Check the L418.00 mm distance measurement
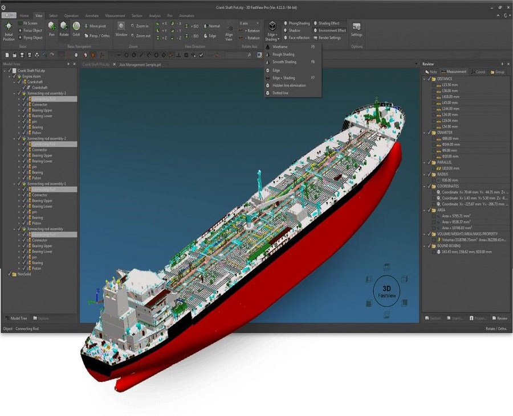 pyautogui.click(x=433, y=97)
